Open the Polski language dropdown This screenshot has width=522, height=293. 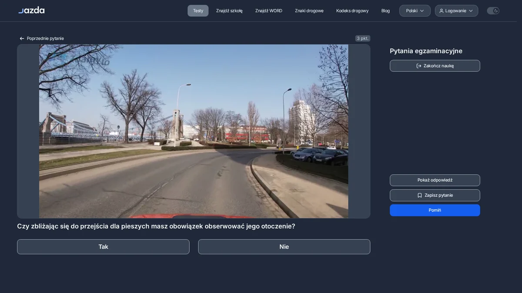click(x=415, y=11)
